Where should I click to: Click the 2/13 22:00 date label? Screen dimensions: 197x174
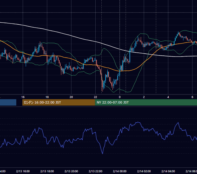[96, 171]
